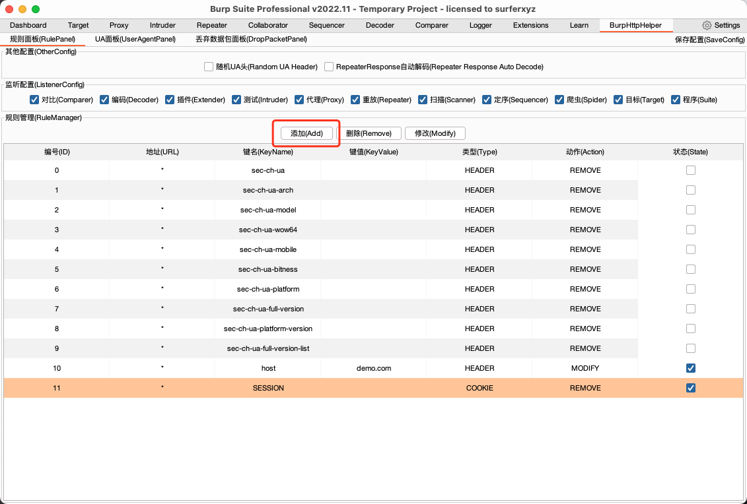Viewport: 747px width, 504px height.
Task: Open the RulePanel sub-tab
Action: pyautogui.click(x=42, y=40)
